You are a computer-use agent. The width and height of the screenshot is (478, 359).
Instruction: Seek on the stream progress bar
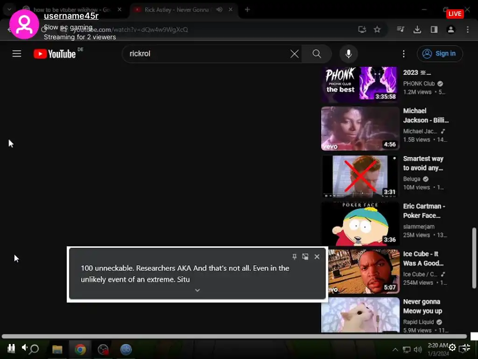[234, 337]
